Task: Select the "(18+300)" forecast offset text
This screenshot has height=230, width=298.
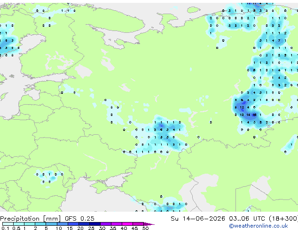Action: click(x=283, y=219)
